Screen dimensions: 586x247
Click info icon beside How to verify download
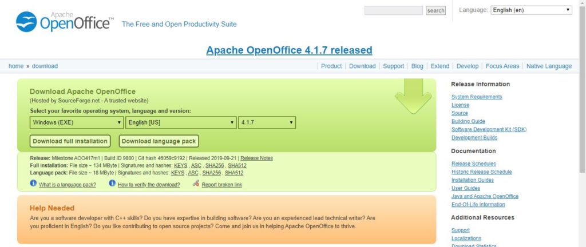tap(112, 183)
